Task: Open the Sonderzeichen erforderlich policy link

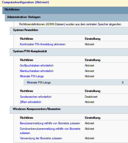Action: coord(36,97)
